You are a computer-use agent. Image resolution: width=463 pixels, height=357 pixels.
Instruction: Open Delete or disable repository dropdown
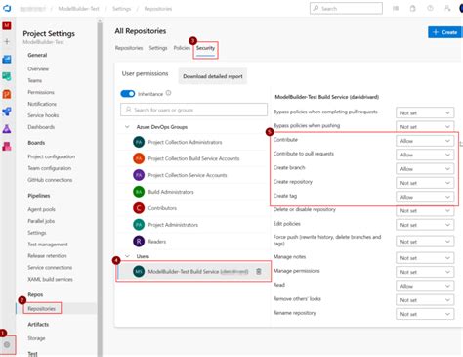pos(425,211)
